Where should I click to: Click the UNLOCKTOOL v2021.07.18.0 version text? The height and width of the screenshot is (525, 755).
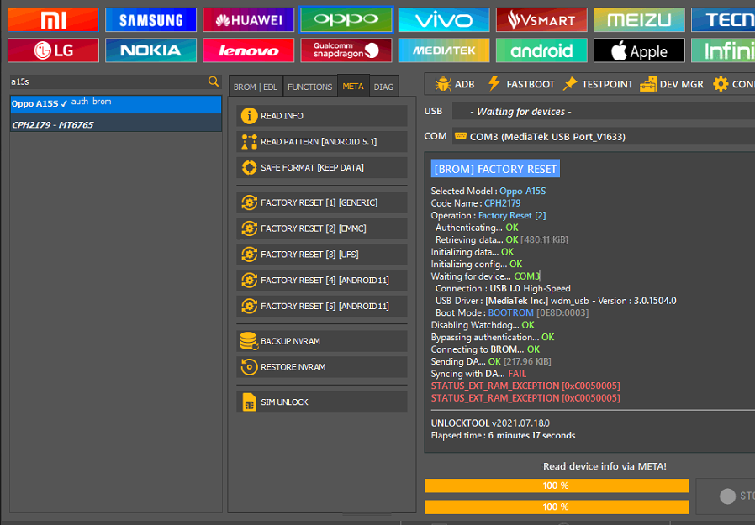click(x=490, y=423)
